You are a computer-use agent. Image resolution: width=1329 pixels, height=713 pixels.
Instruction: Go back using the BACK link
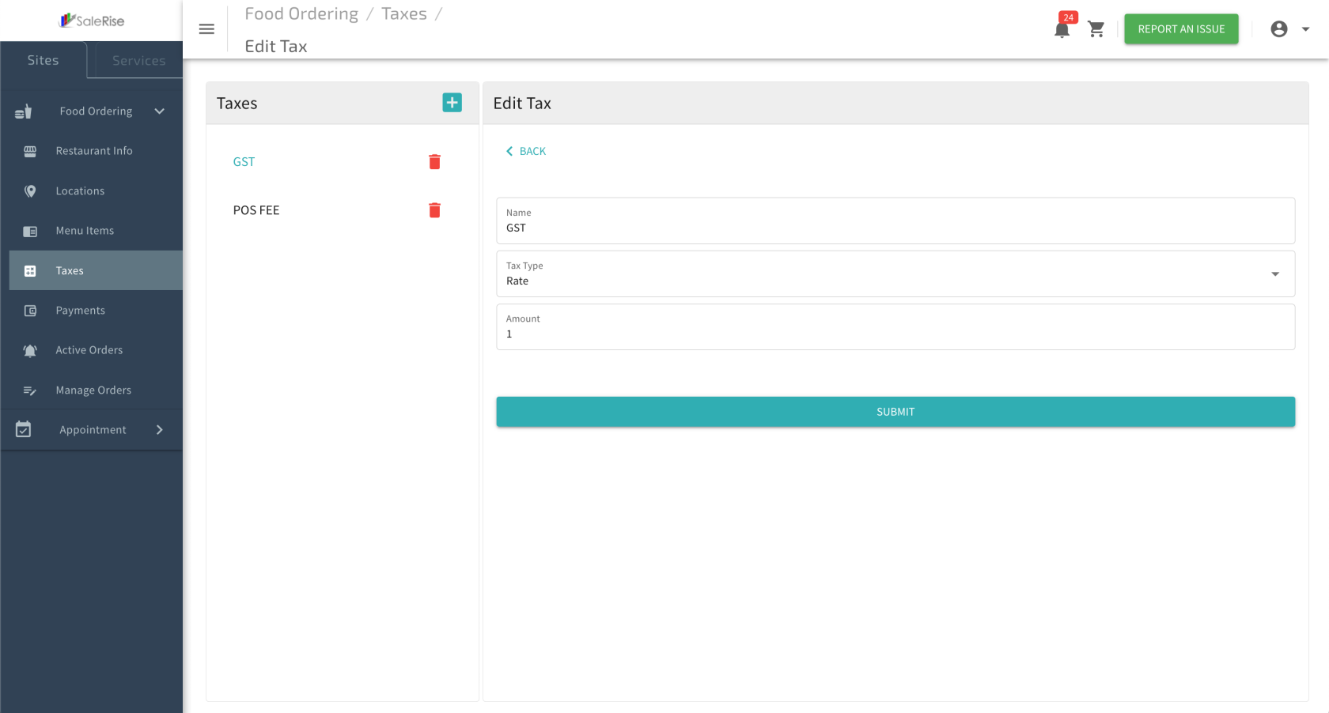pyautogui.click(x=526, y=151)
